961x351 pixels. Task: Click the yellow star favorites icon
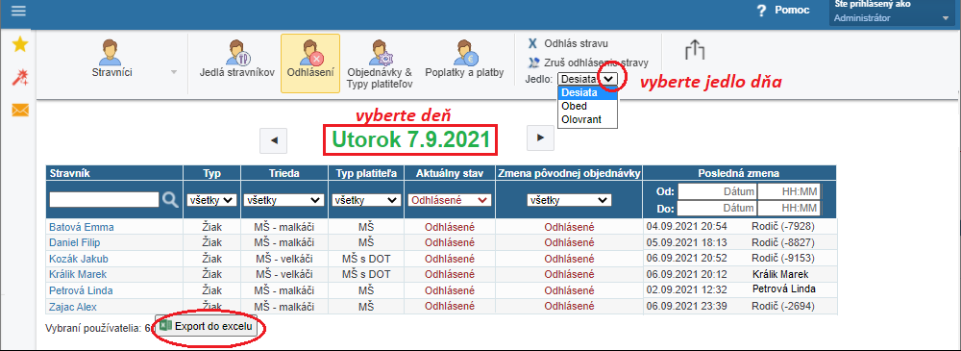coord(20,44)
